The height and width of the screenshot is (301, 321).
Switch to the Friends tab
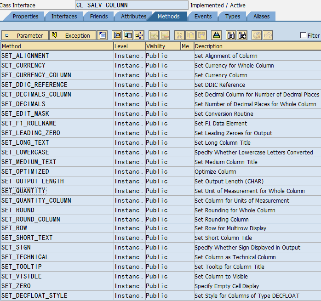point(99,17)
